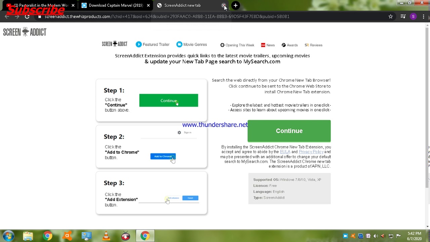Open Avast antivirus from taskbar
This screenshot has height=242, width=430.
67,236
